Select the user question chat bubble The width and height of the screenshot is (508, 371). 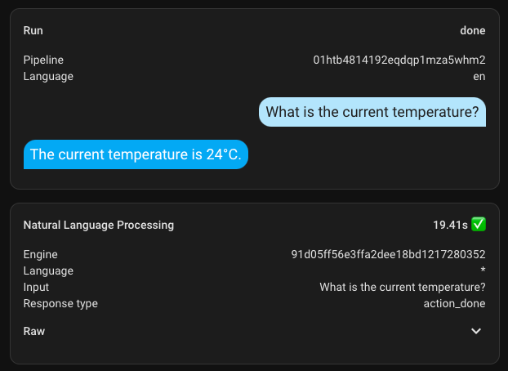click(x=372, y=112)
